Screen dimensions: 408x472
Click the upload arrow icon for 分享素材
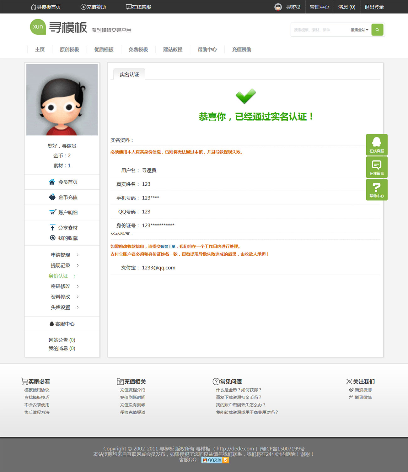(52, 228)
